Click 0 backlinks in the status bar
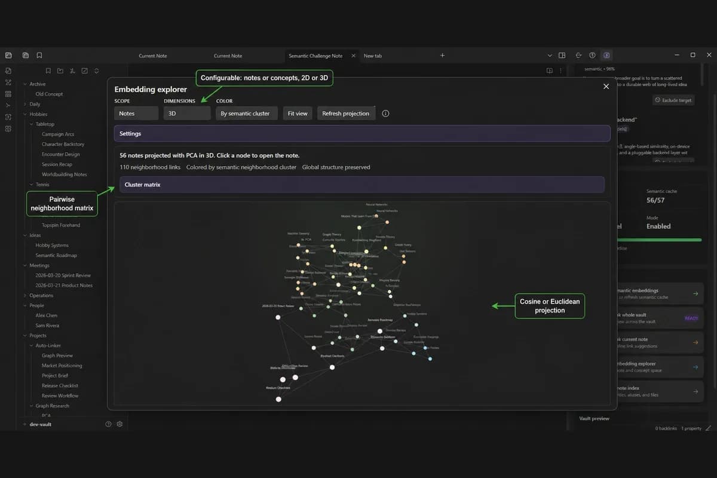 [666, 428]
